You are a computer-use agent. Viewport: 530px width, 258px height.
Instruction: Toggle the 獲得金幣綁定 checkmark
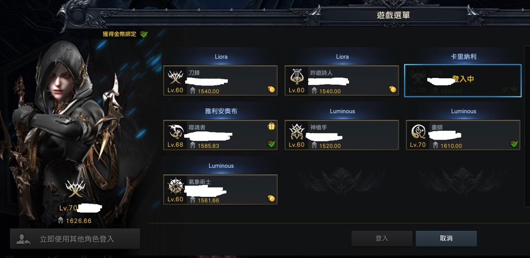coord(144,34)
